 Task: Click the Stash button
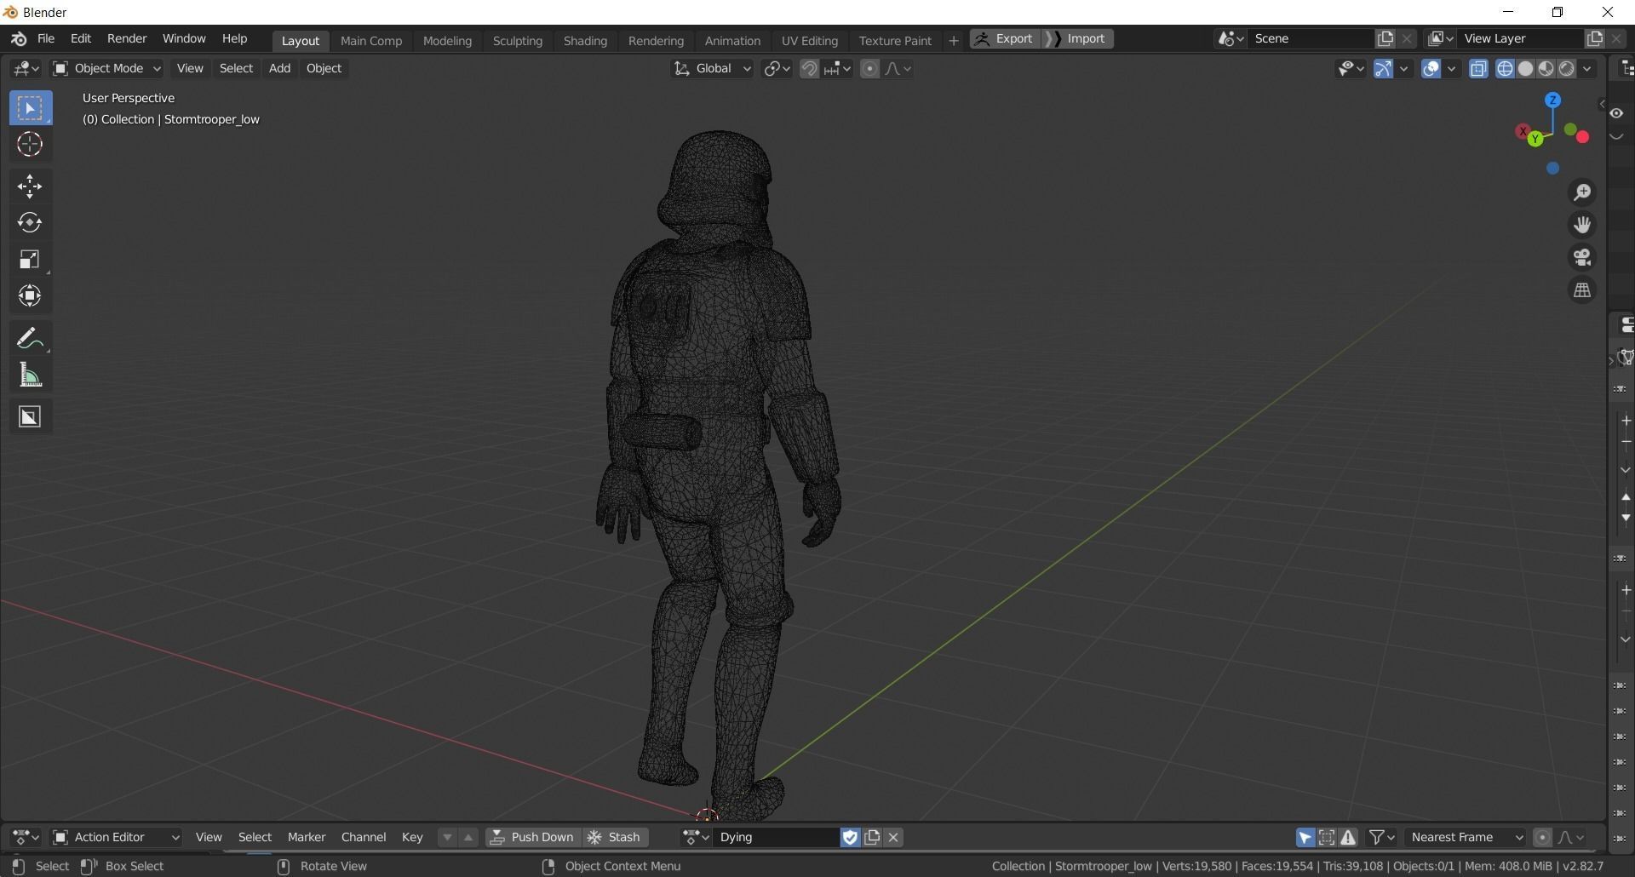point(614,838)
